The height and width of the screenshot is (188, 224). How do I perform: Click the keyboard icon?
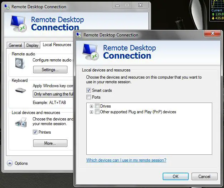point(20,90)
